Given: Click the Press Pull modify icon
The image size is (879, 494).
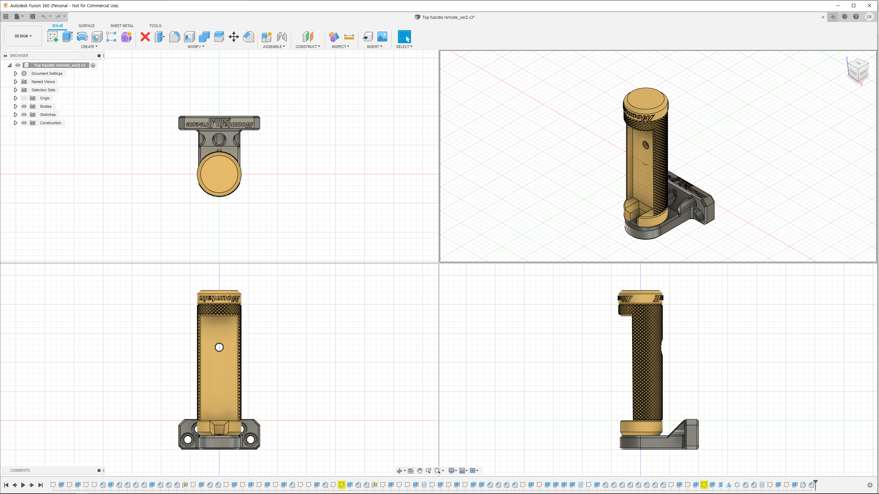Looking at the screenshot, I should (x=160, y=37).
